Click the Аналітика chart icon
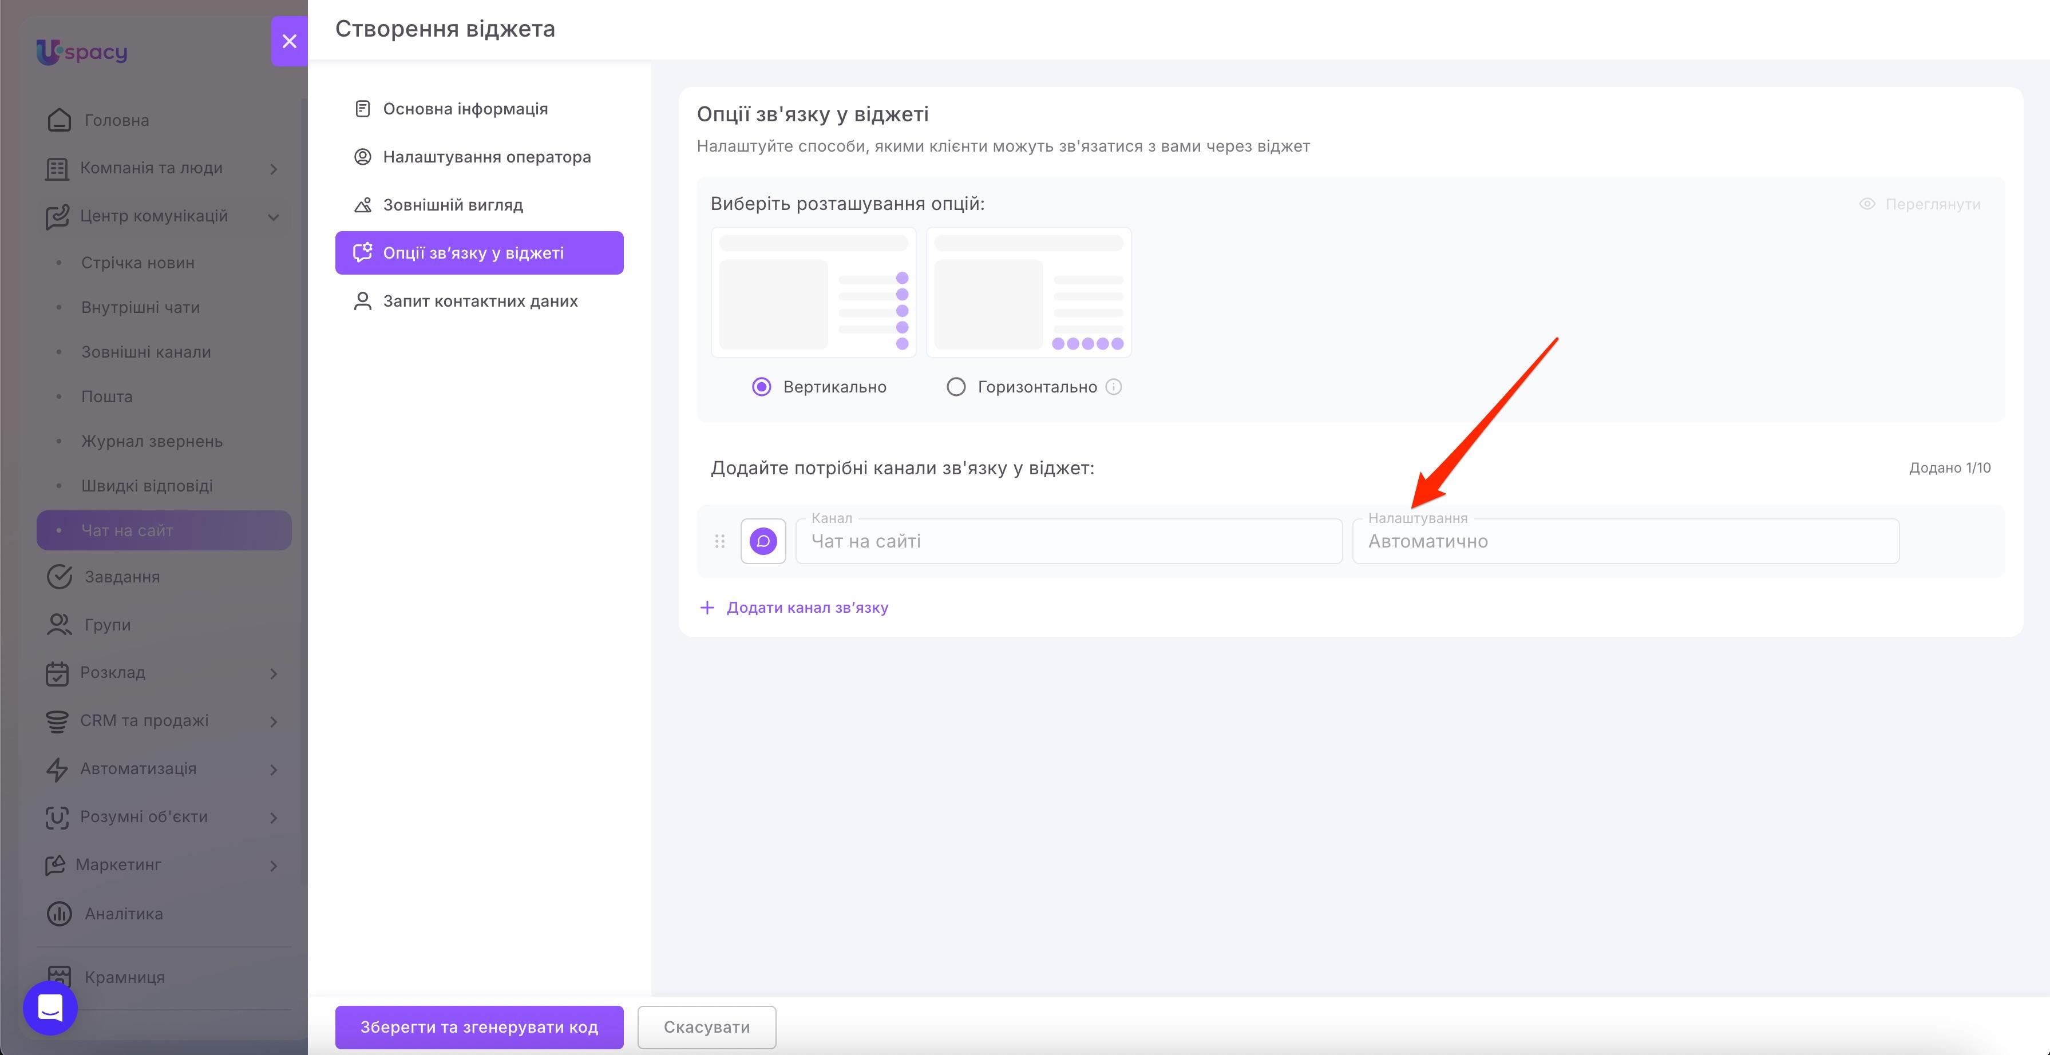The image size is (2050, 1055). 59,913
